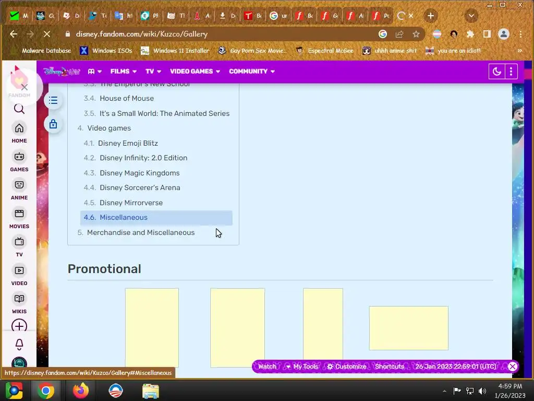Click the volume speaker tray icon

click(x=482, y=391)
